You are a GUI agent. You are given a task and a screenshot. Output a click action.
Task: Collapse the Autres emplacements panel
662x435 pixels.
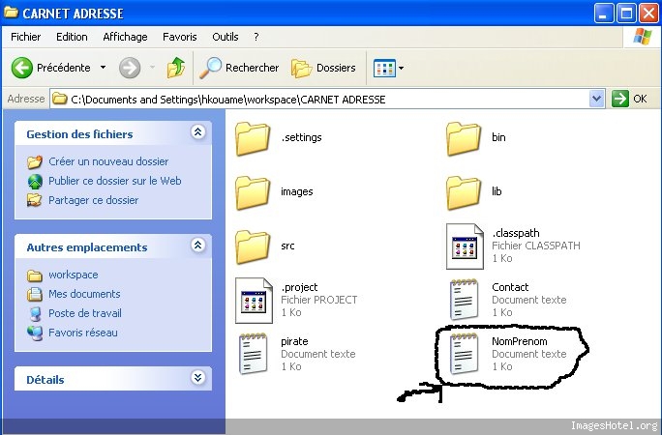pyautogui.click(x=197, y=246)
